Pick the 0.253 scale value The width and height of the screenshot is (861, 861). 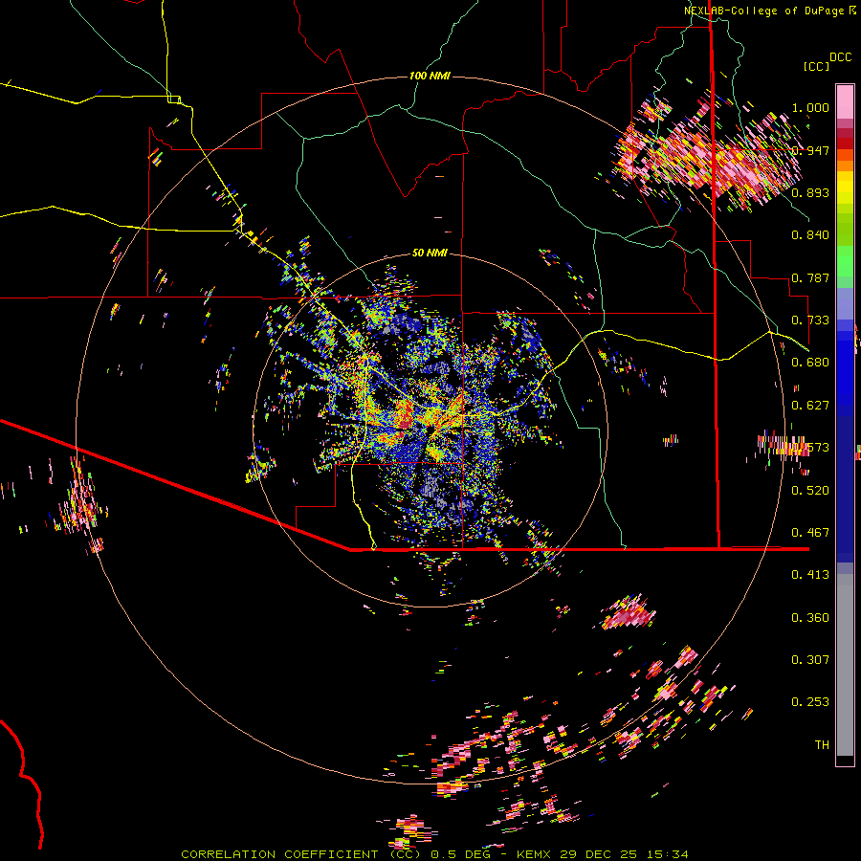click(810, 702)
